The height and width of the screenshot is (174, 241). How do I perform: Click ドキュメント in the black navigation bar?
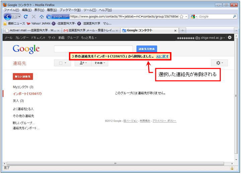[38, 37]
